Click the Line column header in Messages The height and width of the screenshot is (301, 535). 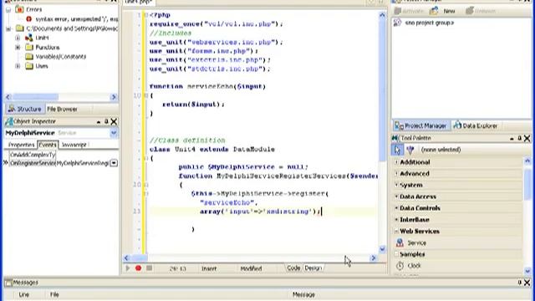tap(24, 294)
